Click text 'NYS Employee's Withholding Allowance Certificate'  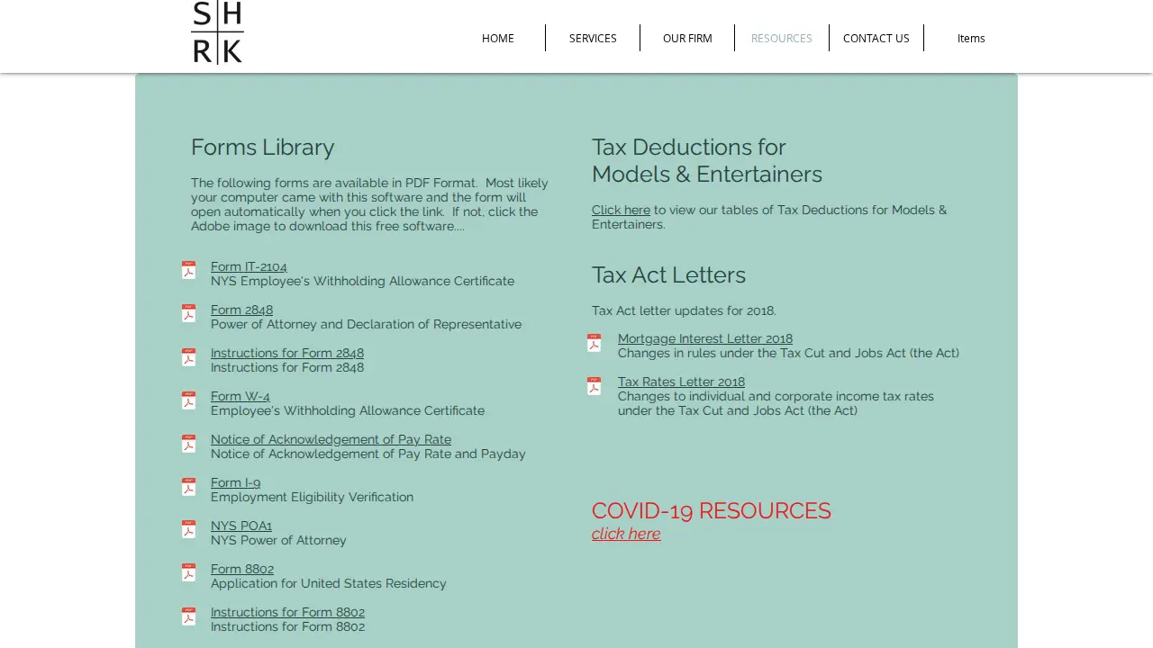(x=362, y=281)
